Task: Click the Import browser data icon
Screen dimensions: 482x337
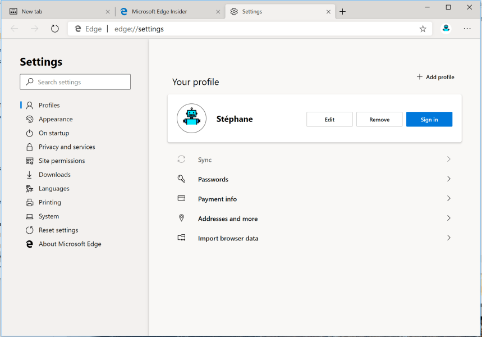Action: coord(181,238)
